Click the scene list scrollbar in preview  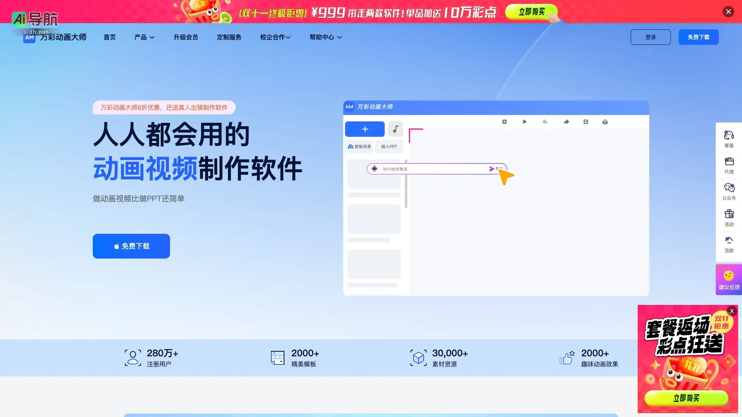[406, 184]
